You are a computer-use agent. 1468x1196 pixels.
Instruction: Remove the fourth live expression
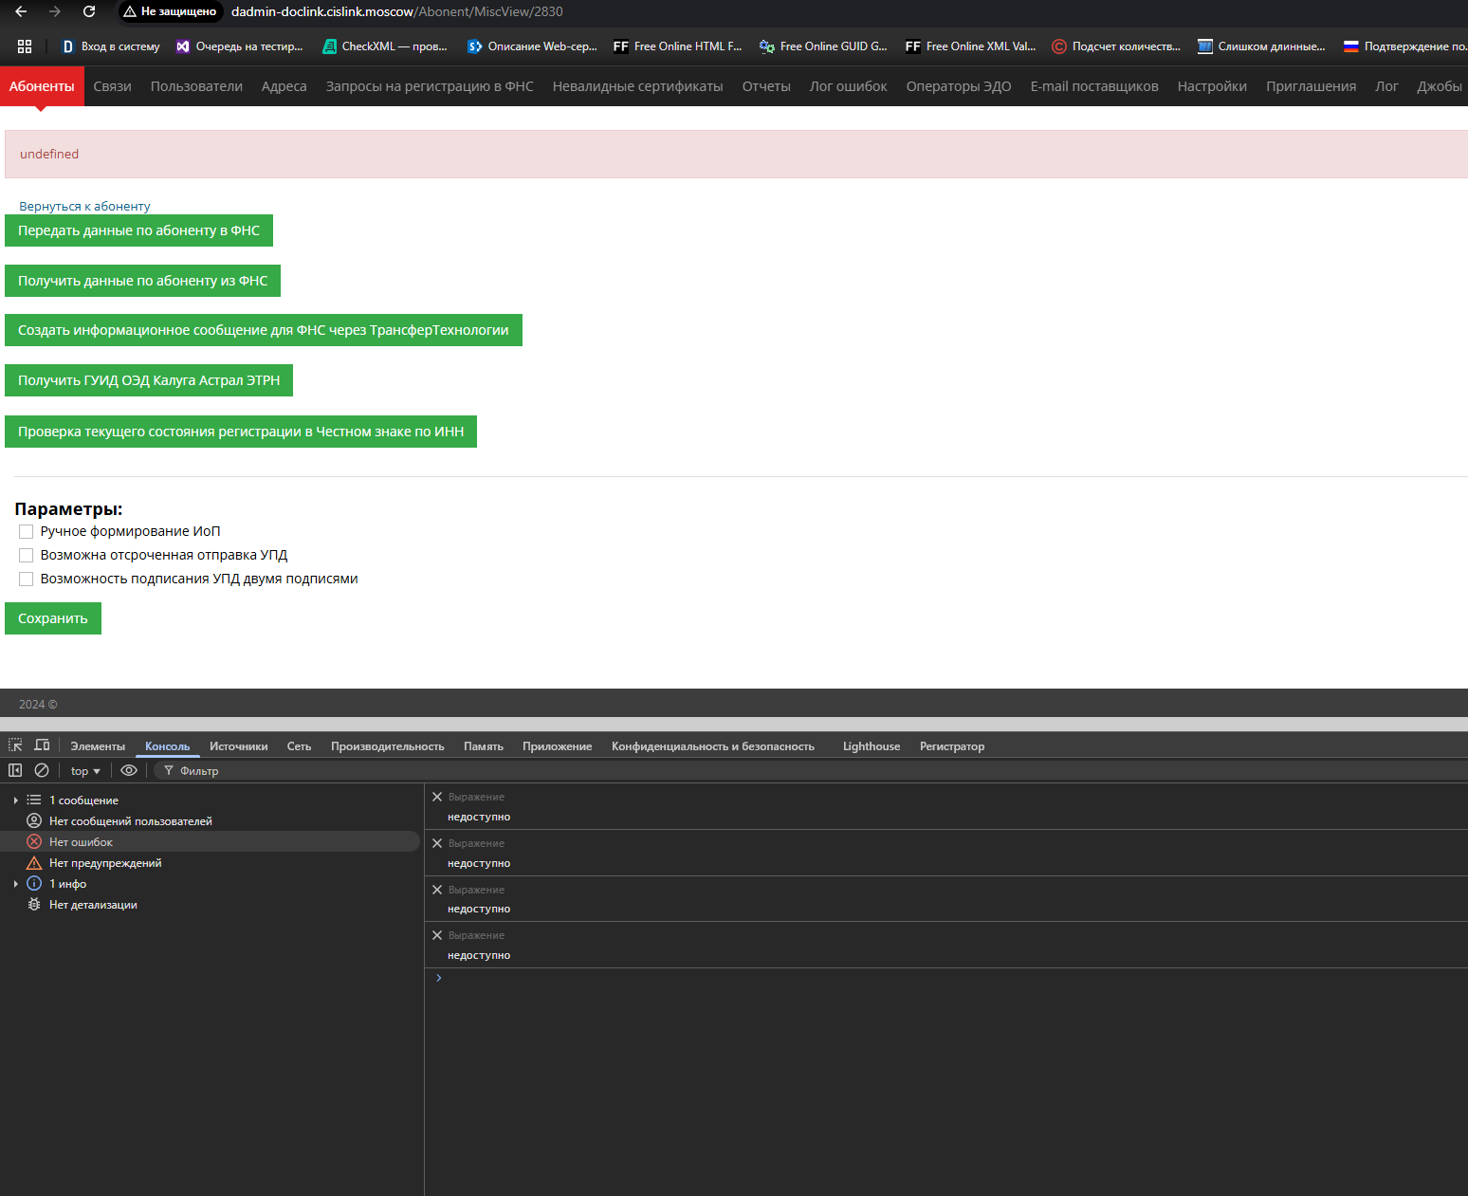coord(437,935)
